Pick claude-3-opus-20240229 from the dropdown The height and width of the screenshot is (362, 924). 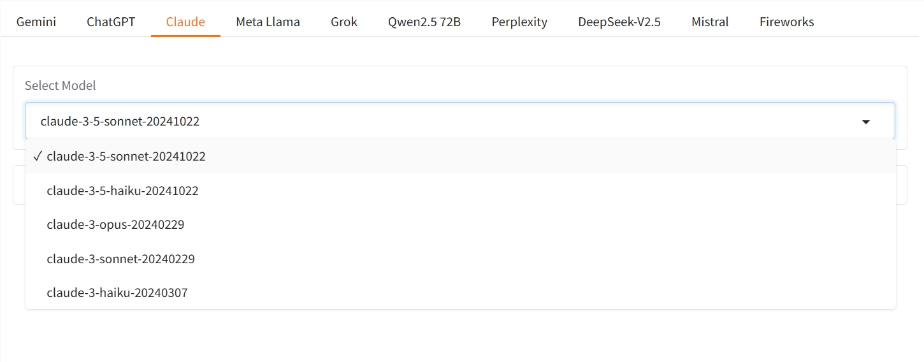[x=115, y=225]
